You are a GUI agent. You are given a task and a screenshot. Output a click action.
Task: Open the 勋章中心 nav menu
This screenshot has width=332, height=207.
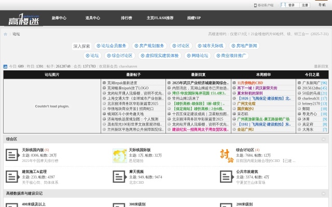coord(59,18)
